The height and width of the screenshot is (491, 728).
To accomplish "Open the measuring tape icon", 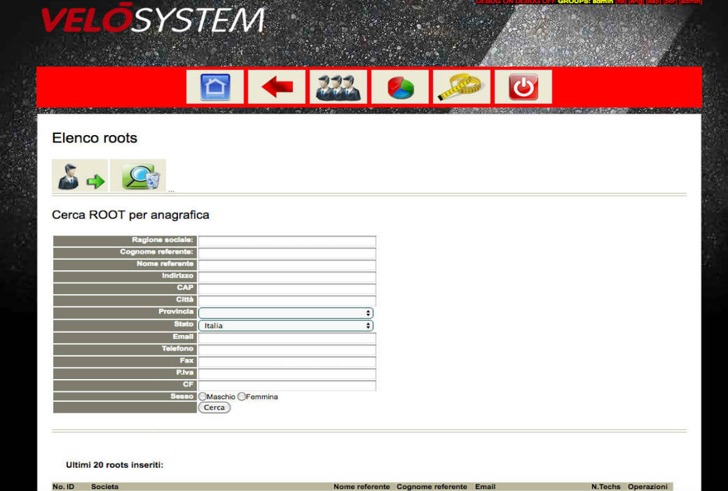I will click(461, 87).
